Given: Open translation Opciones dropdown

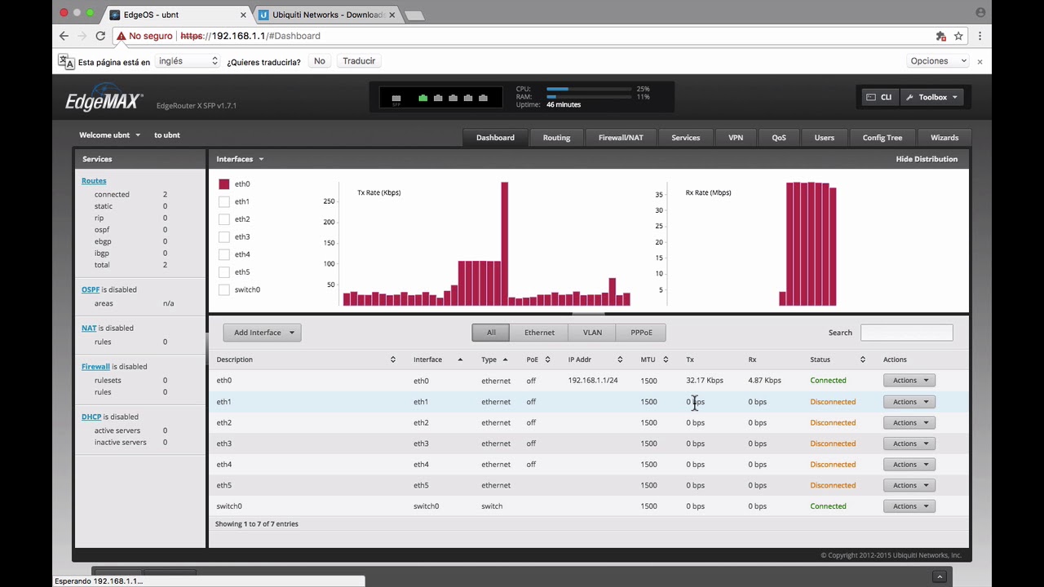Looking at the screenshot, I should [x=937, y=61].
